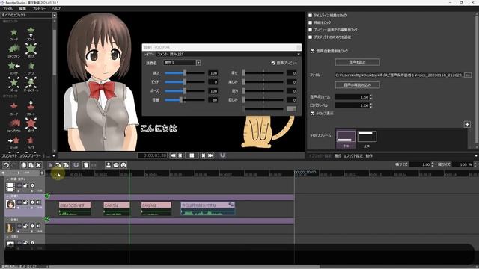The image size is (479, 269).
Task: Open gear settings of the girl speaker track
Action: click(32, 202)
